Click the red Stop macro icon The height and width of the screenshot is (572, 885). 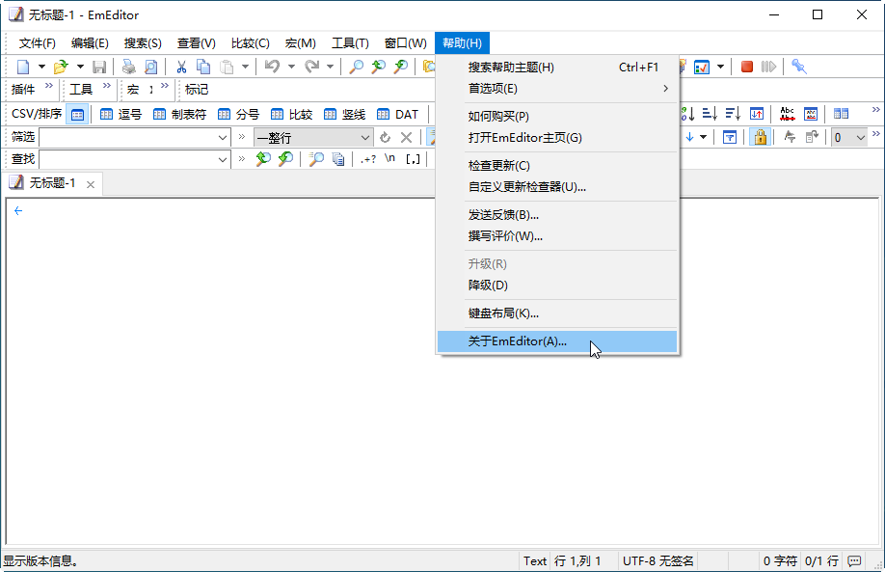pyautogui.click(x=747, y=67)
